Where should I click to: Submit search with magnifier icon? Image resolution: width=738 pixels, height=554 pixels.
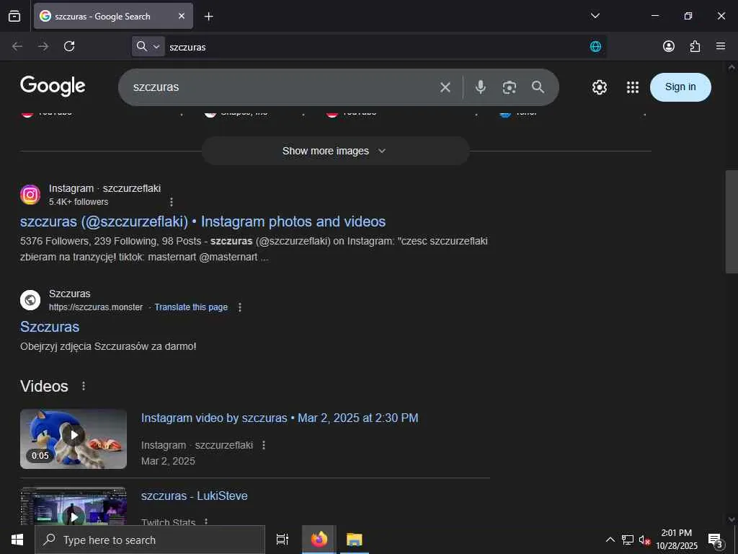coord(538,87)
